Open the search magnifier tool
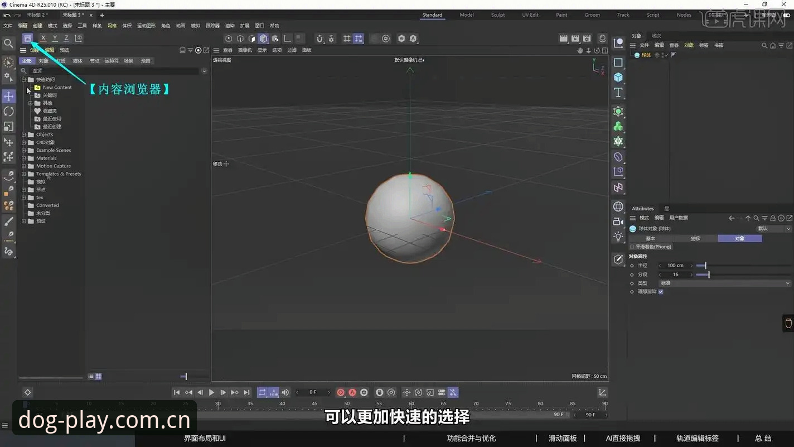This screenshot has height=447, width=794. pyautogui.click(x=8, y=43)
